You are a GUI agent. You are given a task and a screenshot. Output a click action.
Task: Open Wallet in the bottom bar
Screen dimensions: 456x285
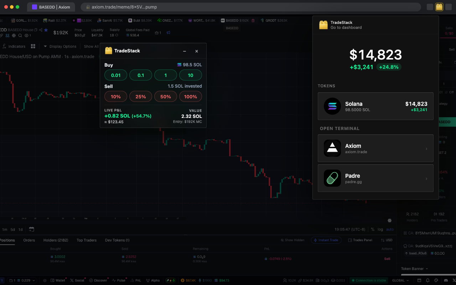click(x=58, y=280)
